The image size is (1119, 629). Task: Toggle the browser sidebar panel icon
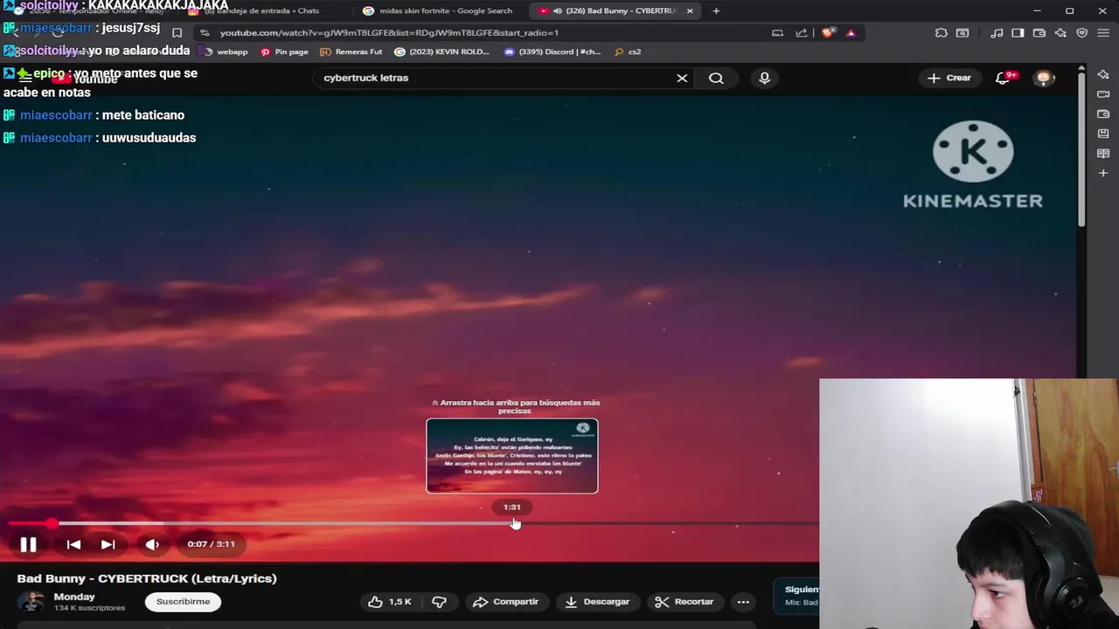(1018, 33)
